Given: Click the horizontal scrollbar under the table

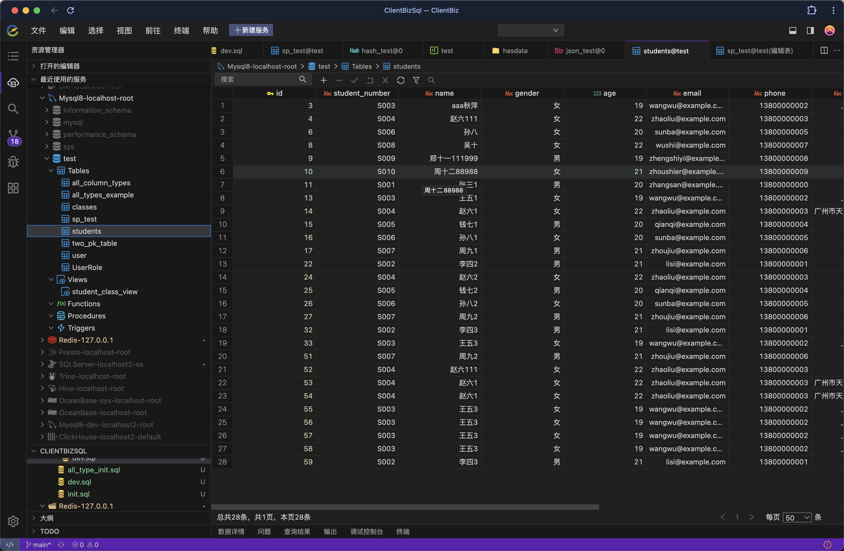Looking at the screenshot, I should tap(405, 507).
